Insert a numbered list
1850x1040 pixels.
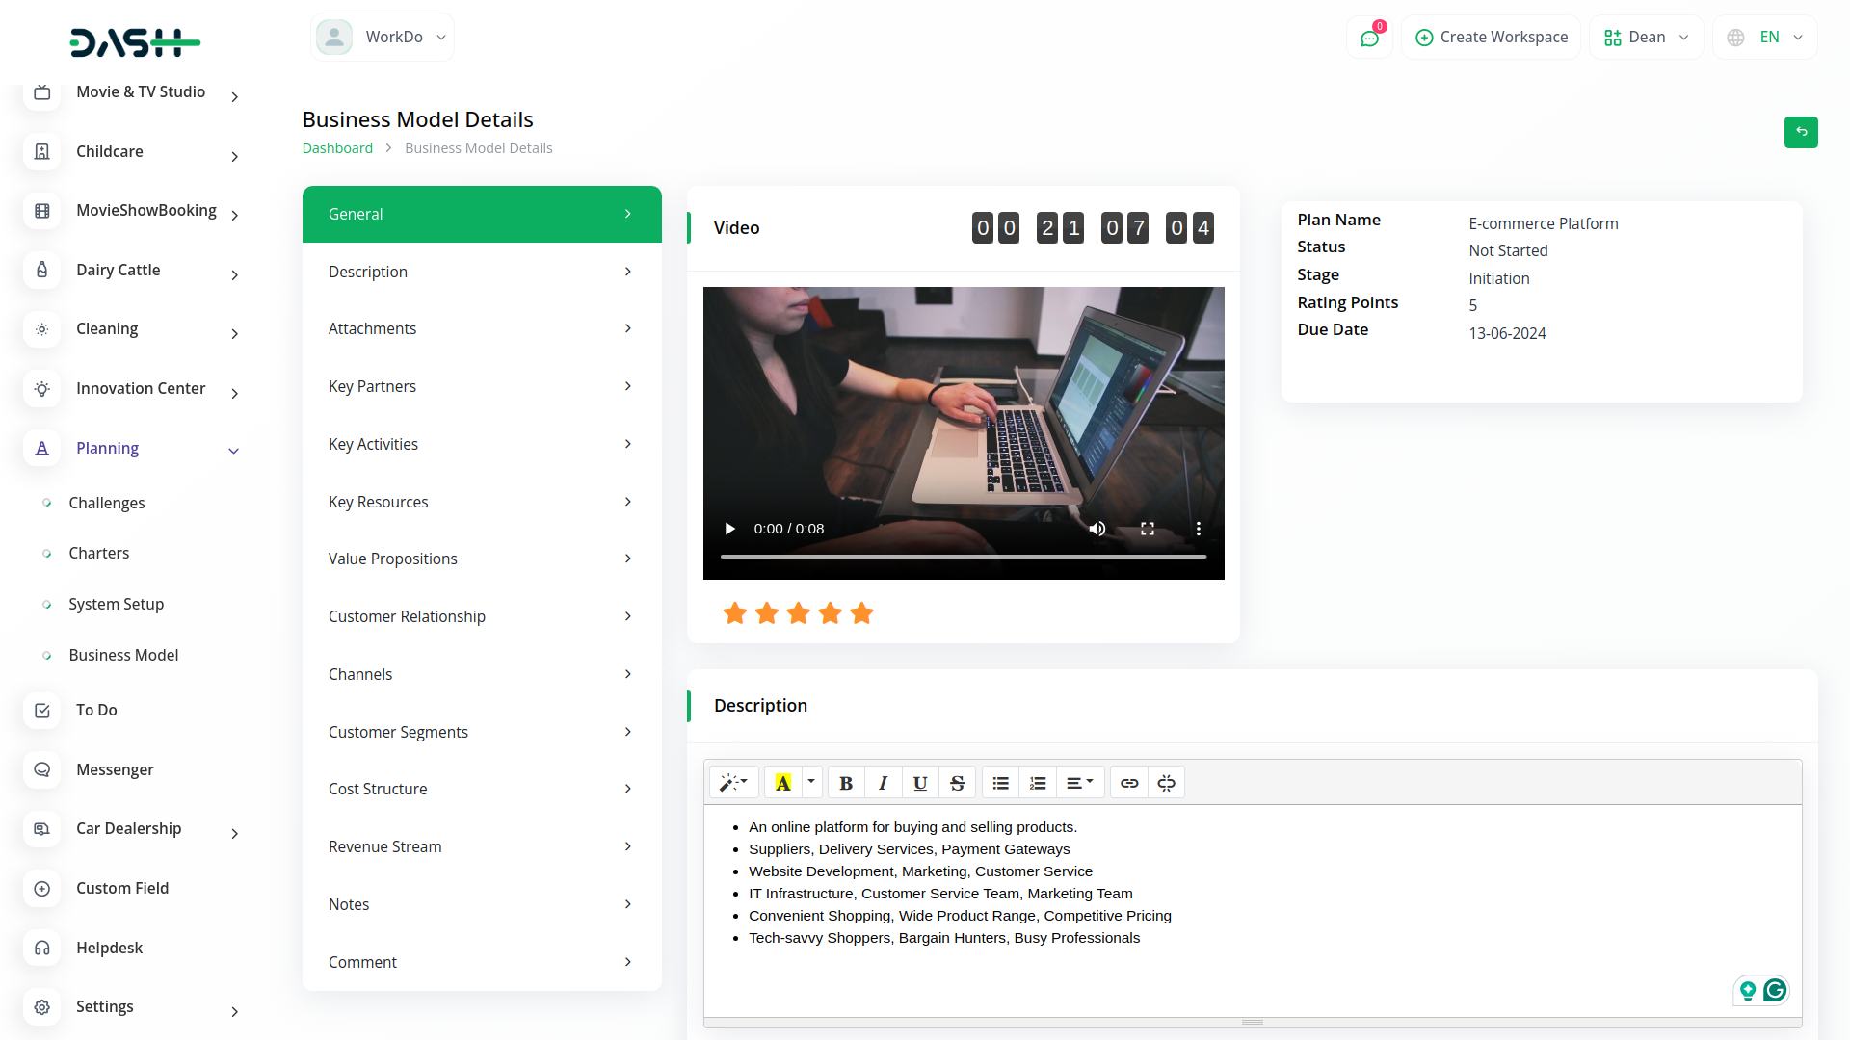click(1038, 783)
